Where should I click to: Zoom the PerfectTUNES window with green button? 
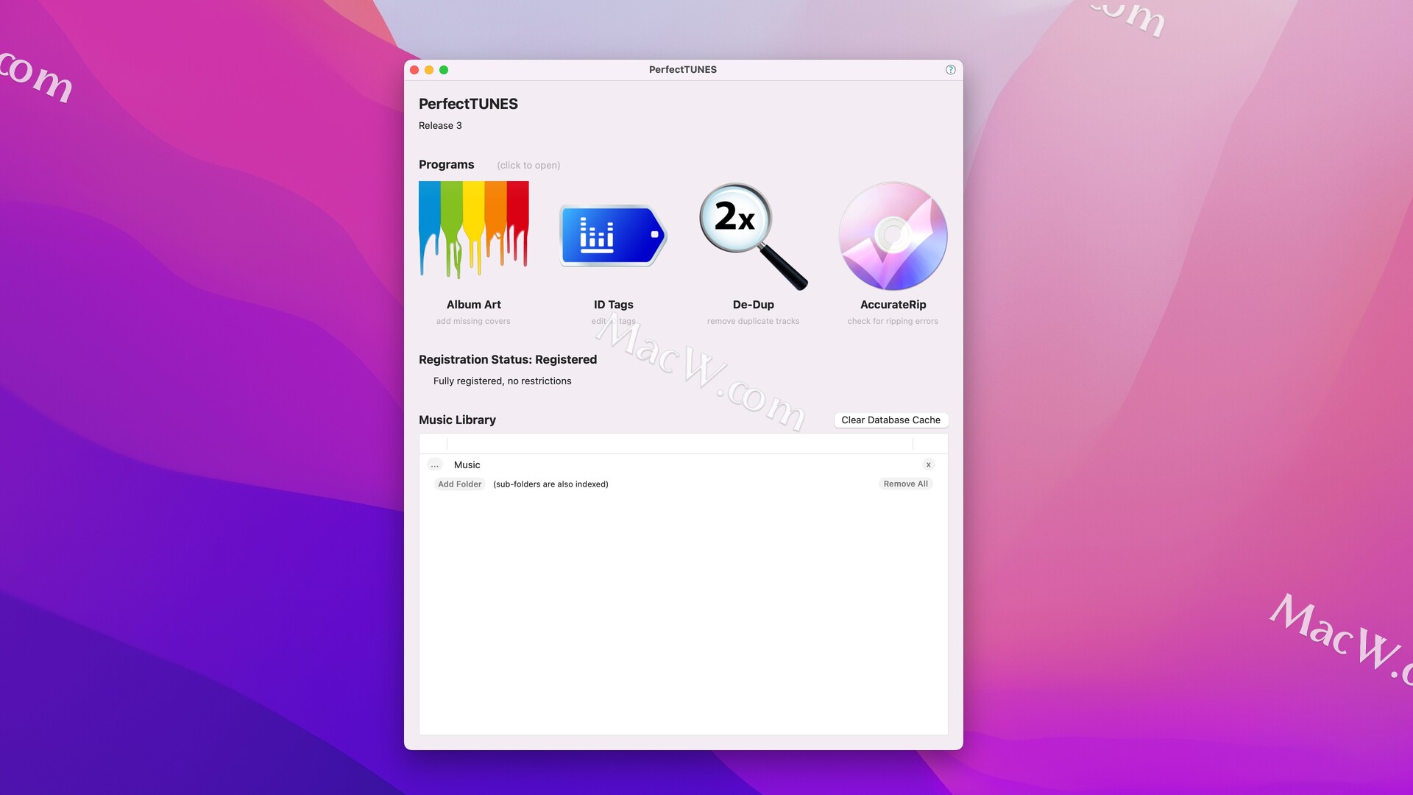pos(444,70)
